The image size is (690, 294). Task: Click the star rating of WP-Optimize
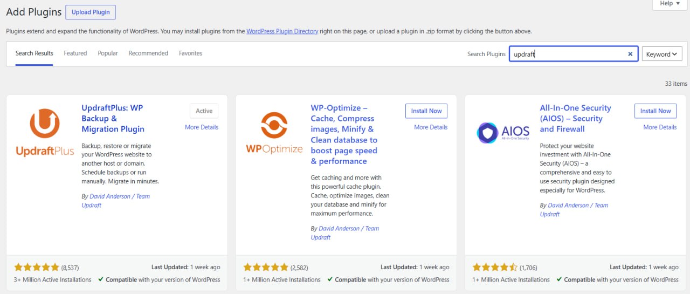click(266, 267)
